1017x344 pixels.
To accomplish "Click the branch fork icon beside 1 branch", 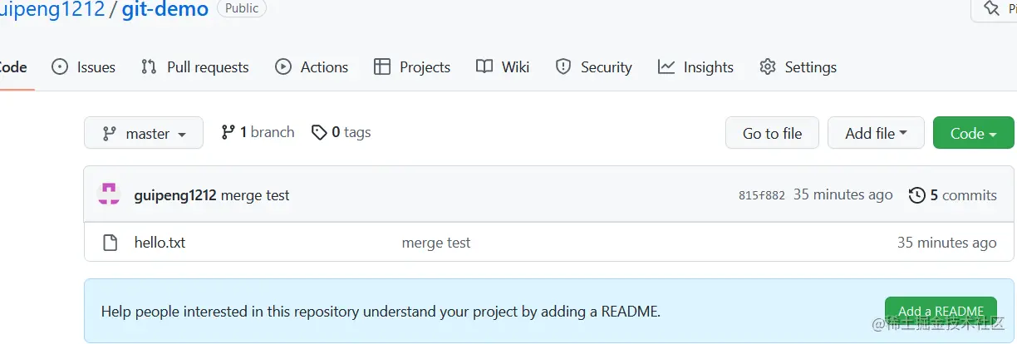I will [x=228, y=132].
